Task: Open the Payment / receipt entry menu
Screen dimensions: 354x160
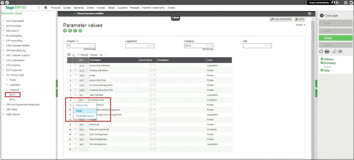Action: 153,8
